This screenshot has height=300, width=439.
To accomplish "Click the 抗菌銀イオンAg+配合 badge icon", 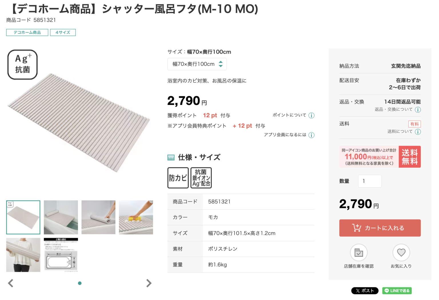I will coord(201,178).
